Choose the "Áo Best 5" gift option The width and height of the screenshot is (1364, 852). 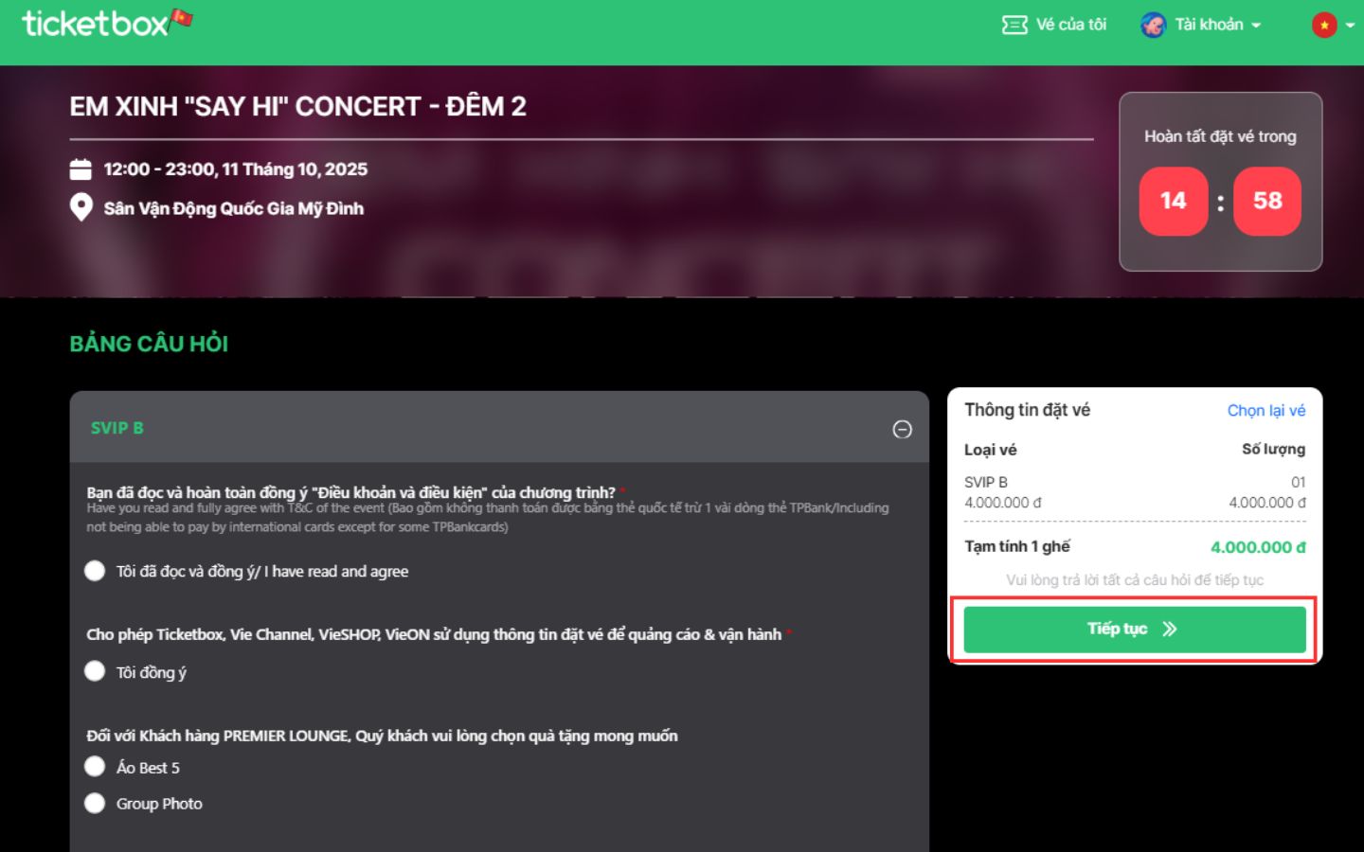[95, 766]
